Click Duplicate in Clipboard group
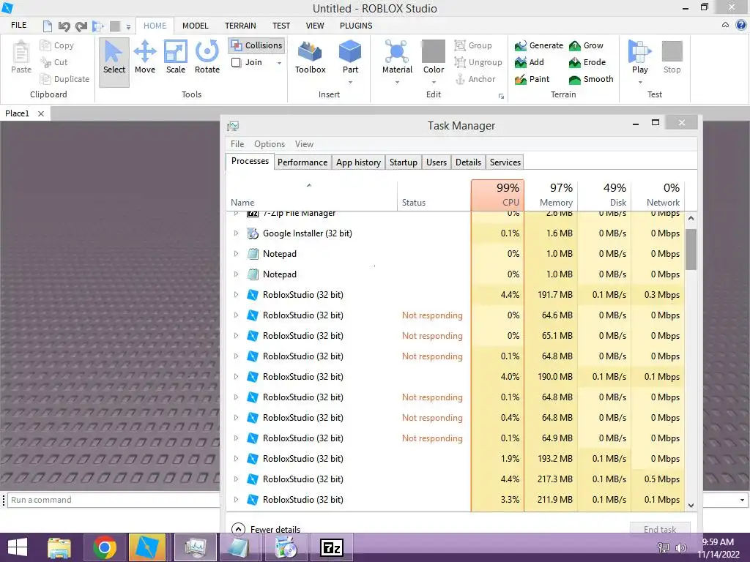 (64, 79)
